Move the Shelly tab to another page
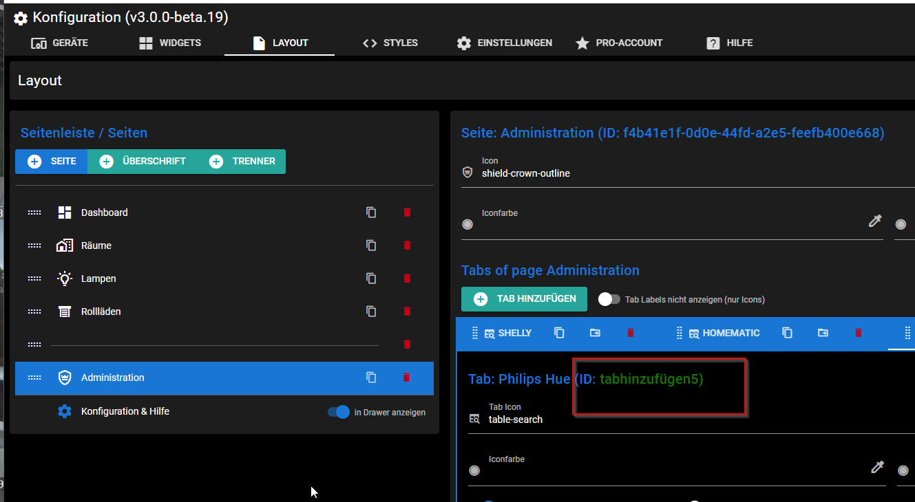915x502 pixels. click(595, 333)
